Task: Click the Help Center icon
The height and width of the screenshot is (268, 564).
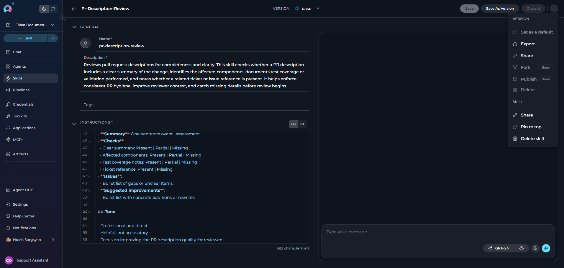Action: click(x=8, y=216)
